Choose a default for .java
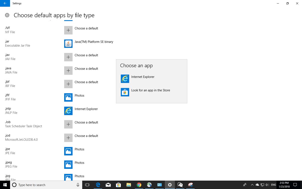This screenshot has width=302, height=189. (86, 69)
